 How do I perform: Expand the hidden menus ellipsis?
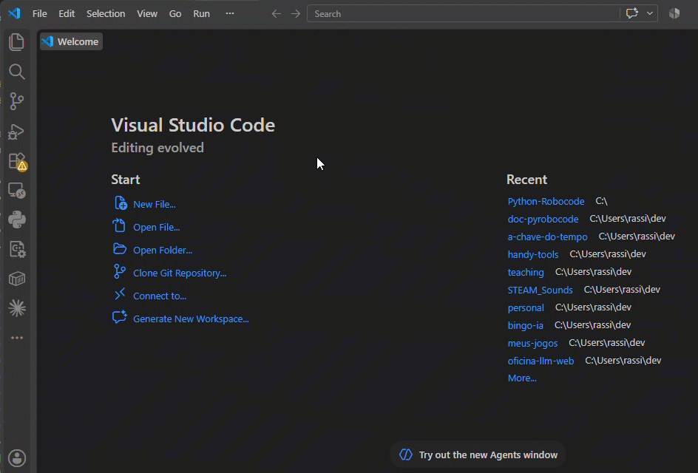tap(230, 13)
